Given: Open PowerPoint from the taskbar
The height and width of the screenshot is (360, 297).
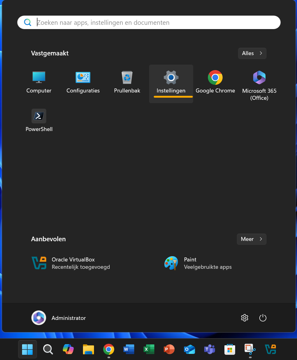Looking at the screenshot, I should point(169,350).
